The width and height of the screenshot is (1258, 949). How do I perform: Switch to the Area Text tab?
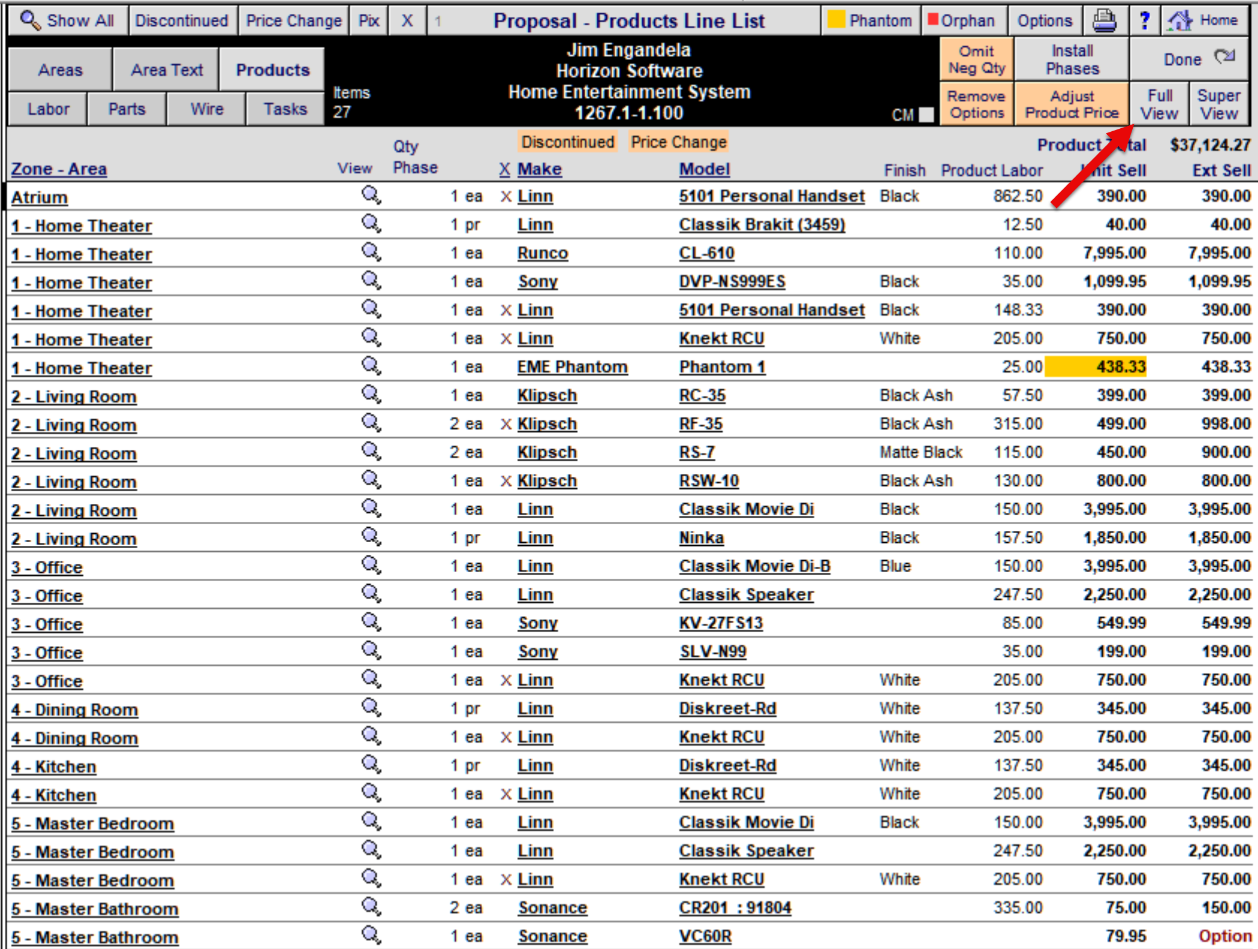click(x=167, y=69)
